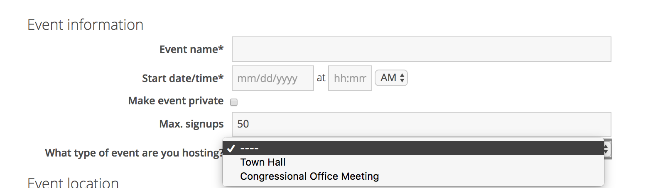Pick the Congressional Office Meeting option

[x=309, y=176]
